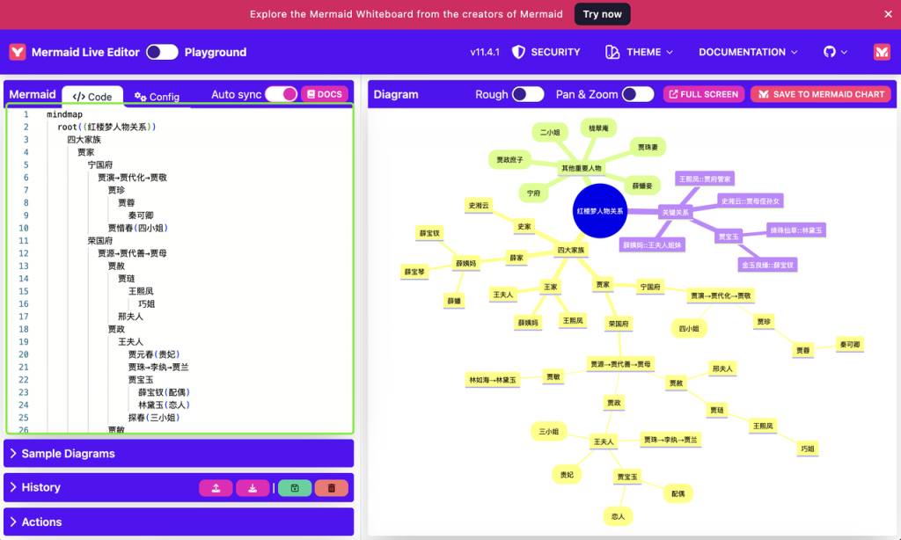The height and width of the screenshot is (540, 901).
Task: Click code line '贾元春(贵妃)'
Action: [x=154, y=354]
